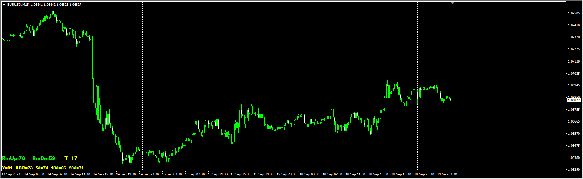Click price scale value 1.07320
This screenshot has width=583, height=179.
[x=574, y=37]
